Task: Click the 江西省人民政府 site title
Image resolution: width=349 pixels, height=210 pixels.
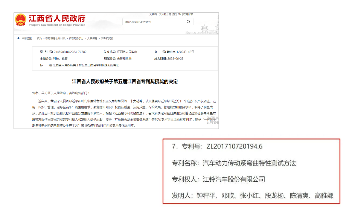Action: point(57,18)
